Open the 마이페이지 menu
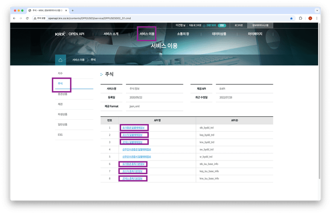This screenshot has width=331, height=214. point(255,34)
